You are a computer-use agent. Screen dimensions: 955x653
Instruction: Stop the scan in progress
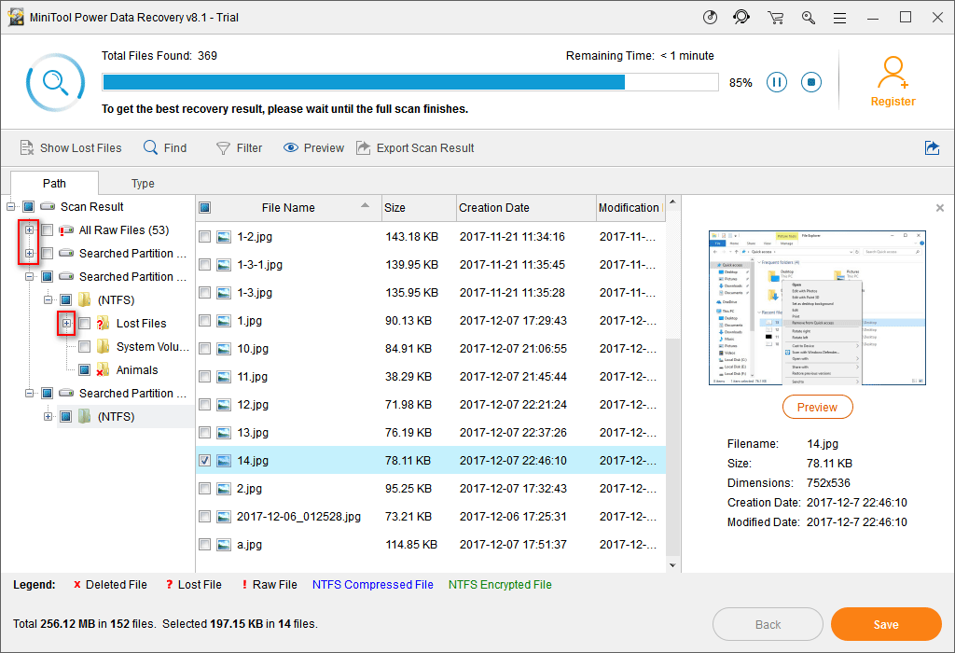pyautogui.click(x=811, y=82)
